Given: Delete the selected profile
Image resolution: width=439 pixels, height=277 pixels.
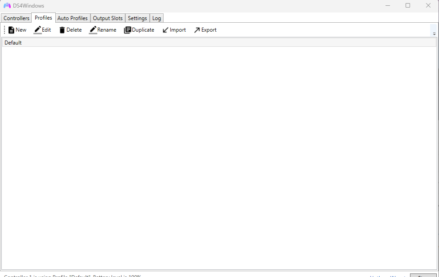Looking at the screenshot, I should pyautogui.click(x=70, y=30).
